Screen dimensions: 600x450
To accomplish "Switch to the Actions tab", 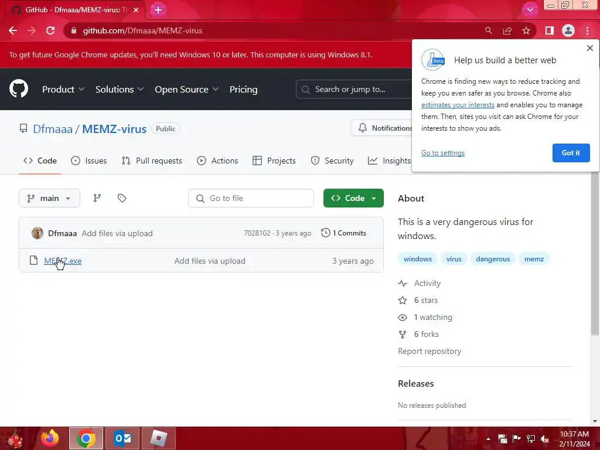I will tap(217, 161).
